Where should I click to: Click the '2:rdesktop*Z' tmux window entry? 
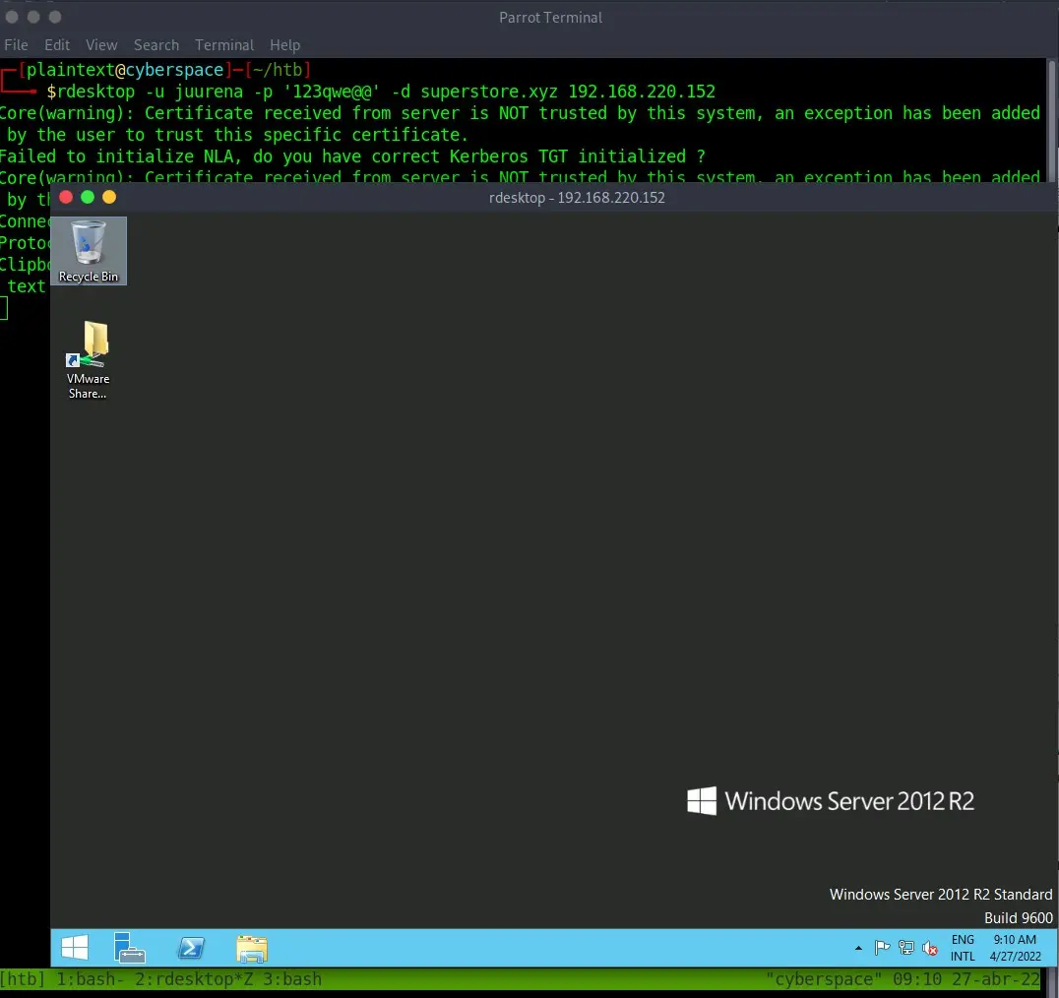pyautogui.click(x=194, y=979)
